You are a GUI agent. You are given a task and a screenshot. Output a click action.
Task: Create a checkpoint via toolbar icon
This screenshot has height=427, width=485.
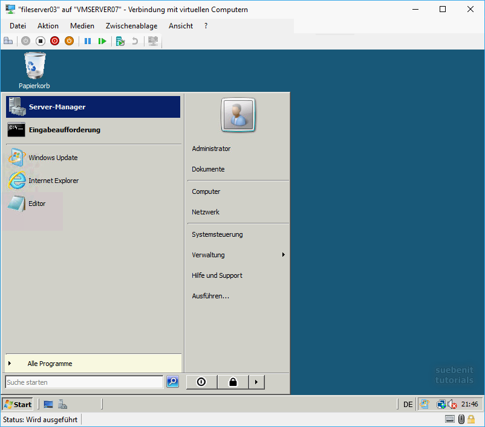click(120, 41)
